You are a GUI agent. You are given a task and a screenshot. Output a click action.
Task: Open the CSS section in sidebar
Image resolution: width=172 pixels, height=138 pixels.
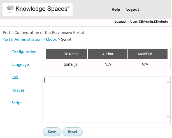coord(15,77)
